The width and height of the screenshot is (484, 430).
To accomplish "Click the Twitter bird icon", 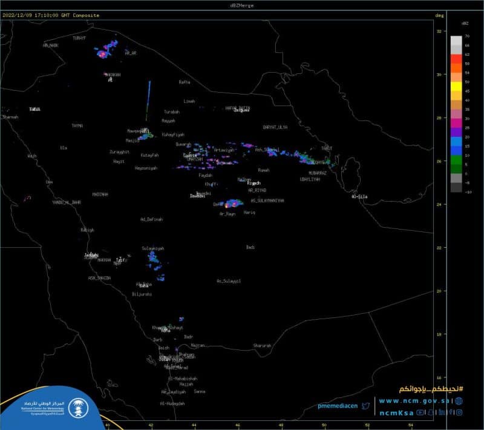I will (365, 406).
